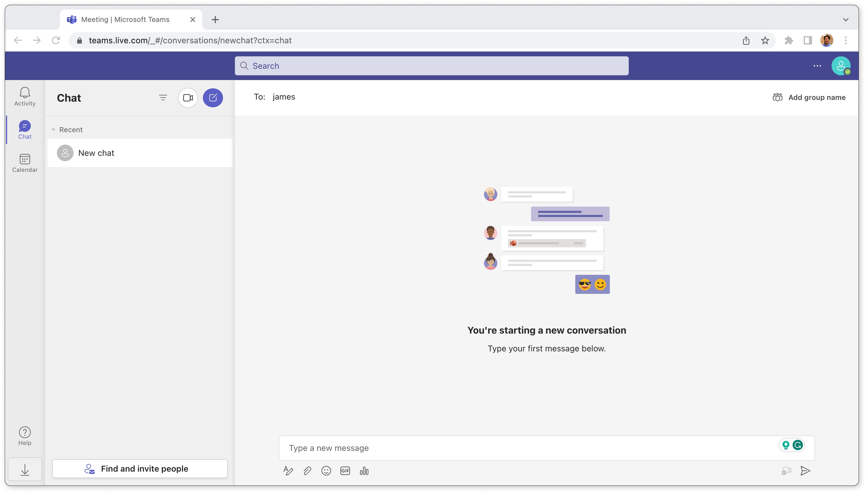Open the chat filter icon
Screen dimensions: 866x493
pos(163,98)
